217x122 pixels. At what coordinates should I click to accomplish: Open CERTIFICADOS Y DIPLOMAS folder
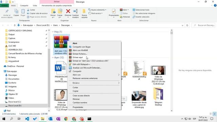(x=20, y=30)
